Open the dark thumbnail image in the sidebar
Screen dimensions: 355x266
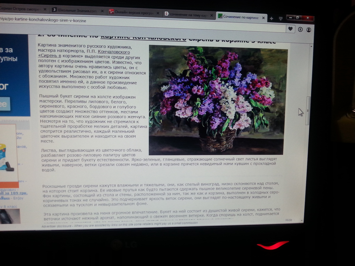point(10,216)
